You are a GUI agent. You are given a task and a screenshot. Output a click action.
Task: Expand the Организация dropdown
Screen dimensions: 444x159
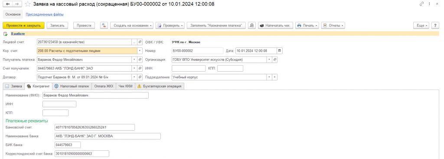269,60
